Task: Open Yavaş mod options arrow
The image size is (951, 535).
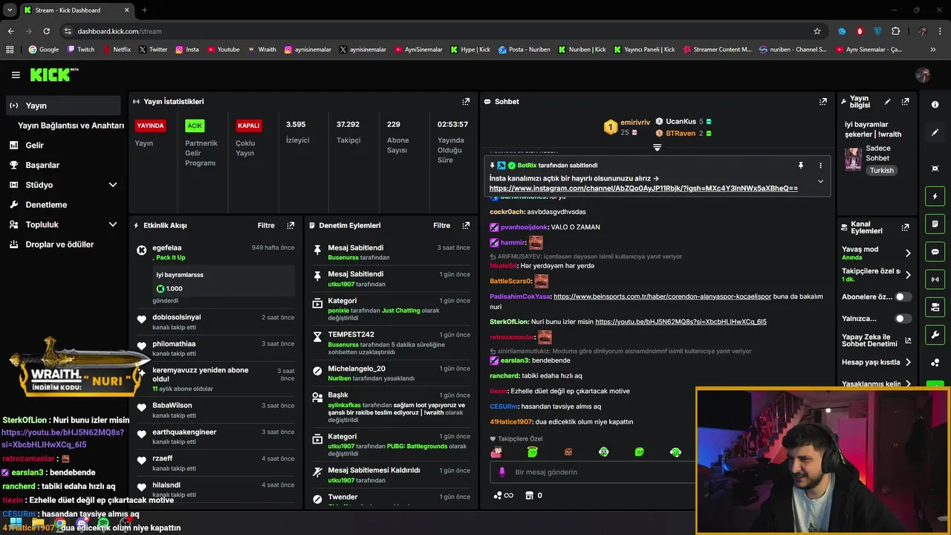Action: [908, 253]
